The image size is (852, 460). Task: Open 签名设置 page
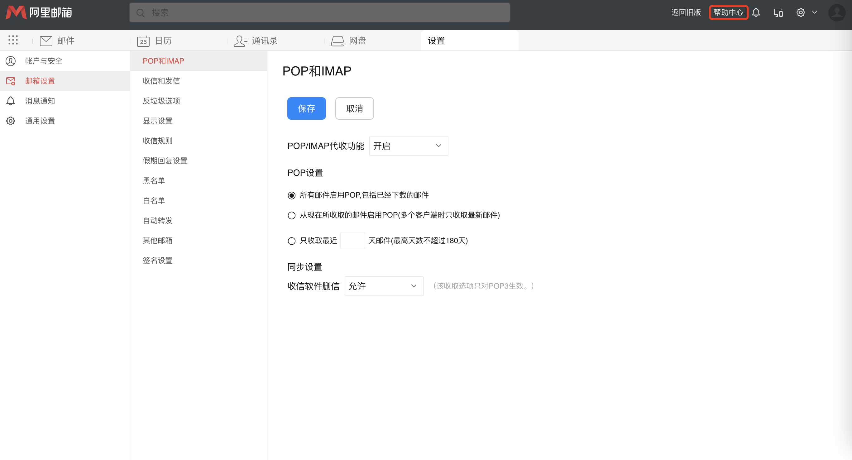(199, 261)
